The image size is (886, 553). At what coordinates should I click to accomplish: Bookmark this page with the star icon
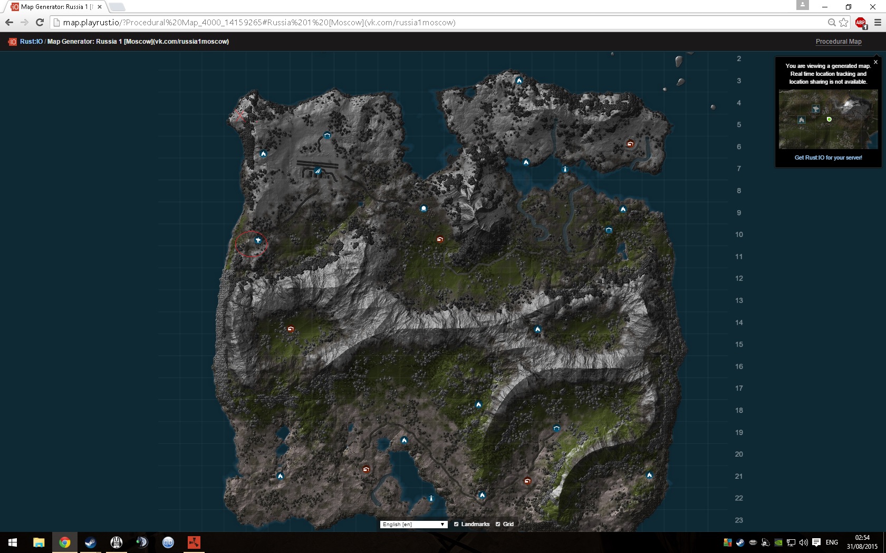(844, 23)
